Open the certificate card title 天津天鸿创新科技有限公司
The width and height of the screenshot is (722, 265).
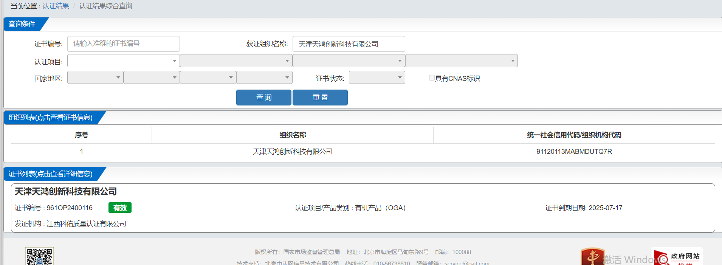tap(66, 192)
